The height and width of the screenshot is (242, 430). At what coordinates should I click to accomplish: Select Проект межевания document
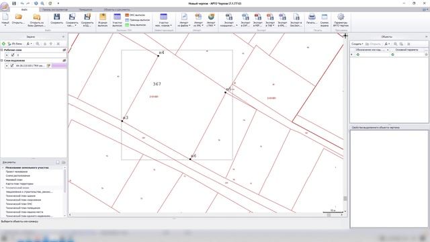coord(16,171)
